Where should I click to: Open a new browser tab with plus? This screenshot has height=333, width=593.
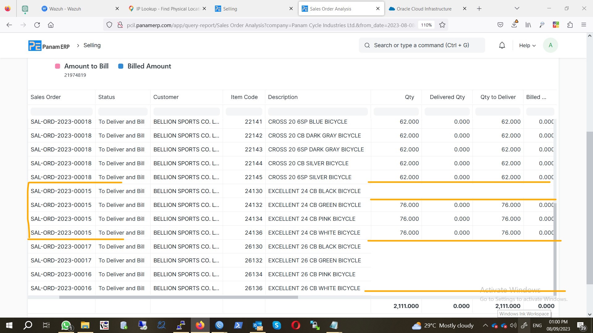click(479, 9)
